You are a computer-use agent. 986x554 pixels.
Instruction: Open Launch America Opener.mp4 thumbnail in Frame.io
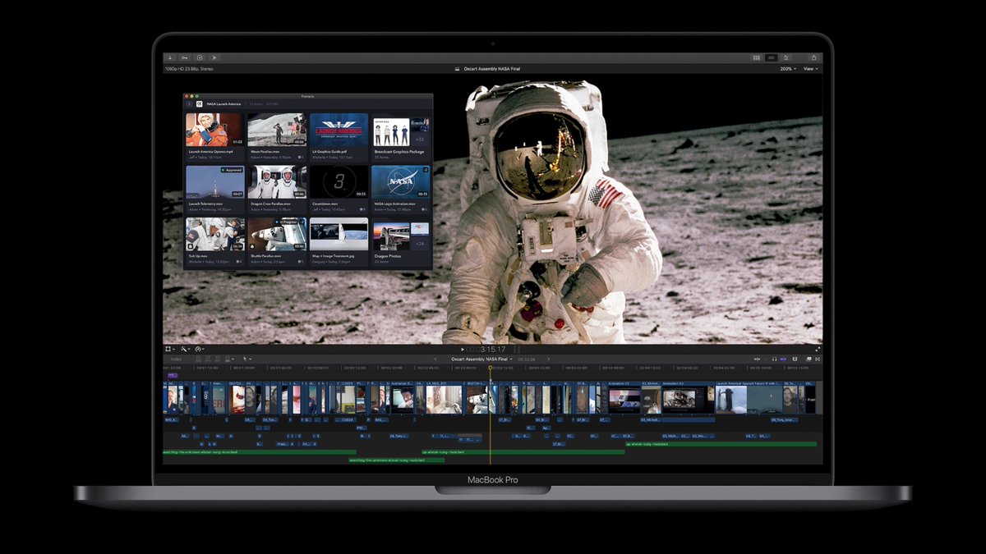pyautogui.click(x=214, y=130)
